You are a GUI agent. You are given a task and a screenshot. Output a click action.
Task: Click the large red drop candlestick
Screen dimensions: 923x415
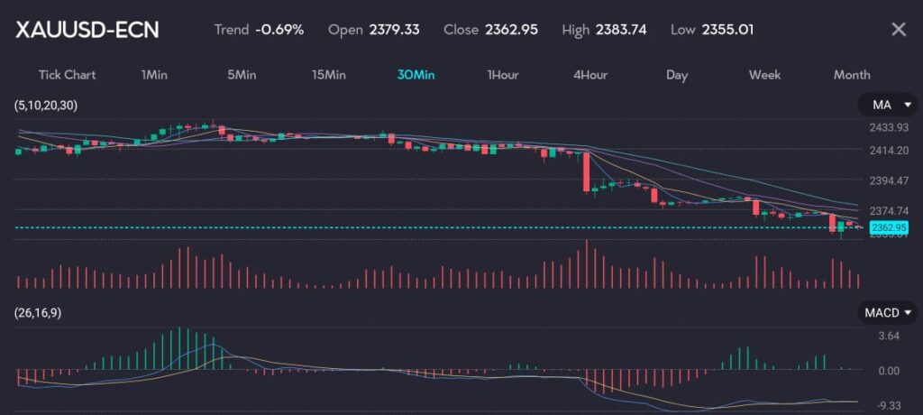587,172
